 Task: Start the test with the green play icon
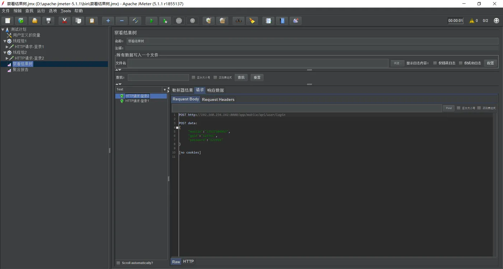point(151,20)
